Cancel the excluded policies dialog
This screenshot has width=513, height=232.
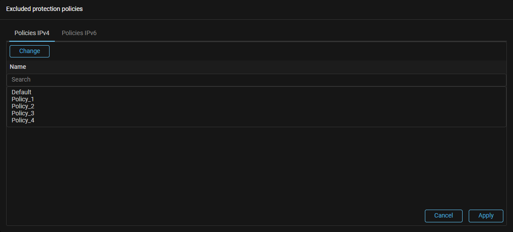443,216
